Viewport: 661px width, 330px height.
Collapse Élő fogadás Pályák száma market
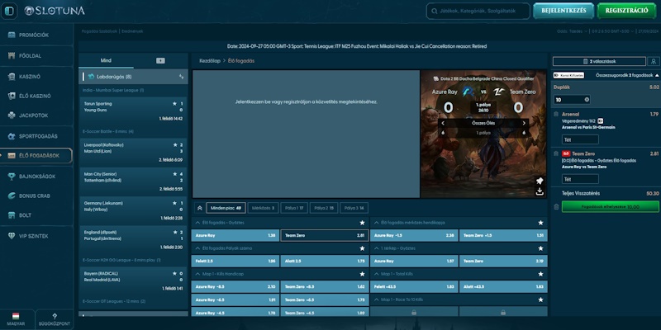pyautogui.click(x=197, y=248)
